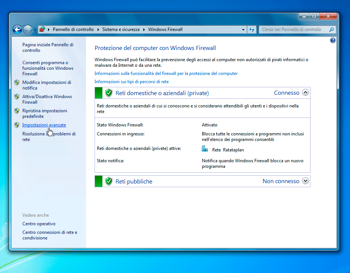This screenshot has height=273, width=350.
Task: Click Reti pubbliche section header
Action: pos(134,181)
